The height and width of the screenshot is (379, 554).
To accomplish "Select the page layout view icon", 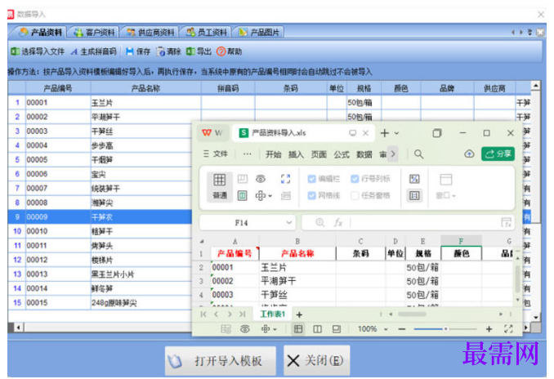I will [243, 195].
